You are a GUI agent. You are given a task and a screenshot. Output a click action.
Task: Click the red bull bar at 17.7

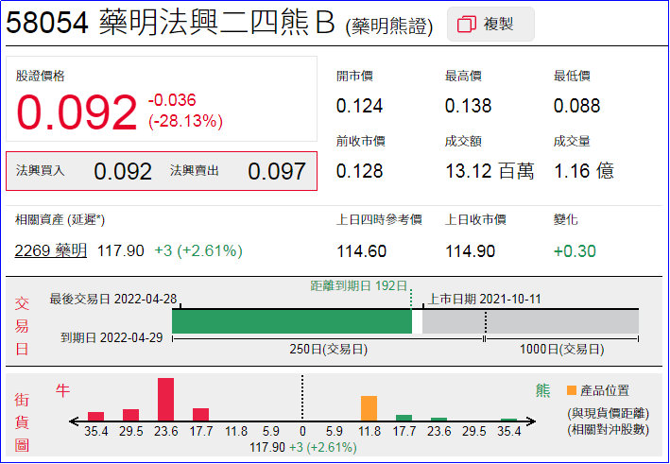(x=201, y=415)
